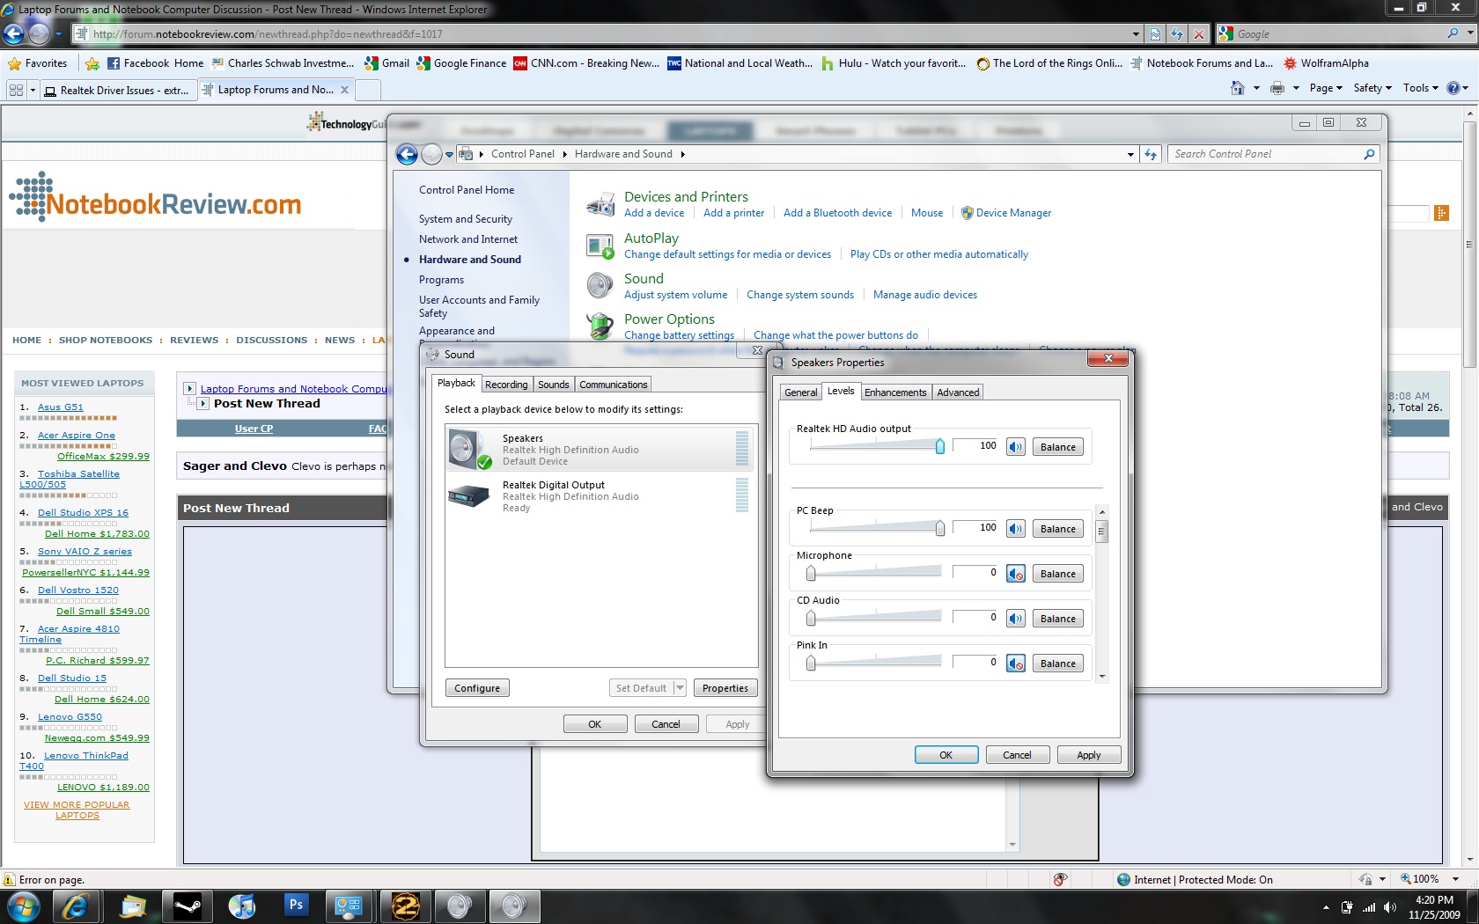
Task: Expand the IE address bar dropdown
Action: [x=1136, y=34]
